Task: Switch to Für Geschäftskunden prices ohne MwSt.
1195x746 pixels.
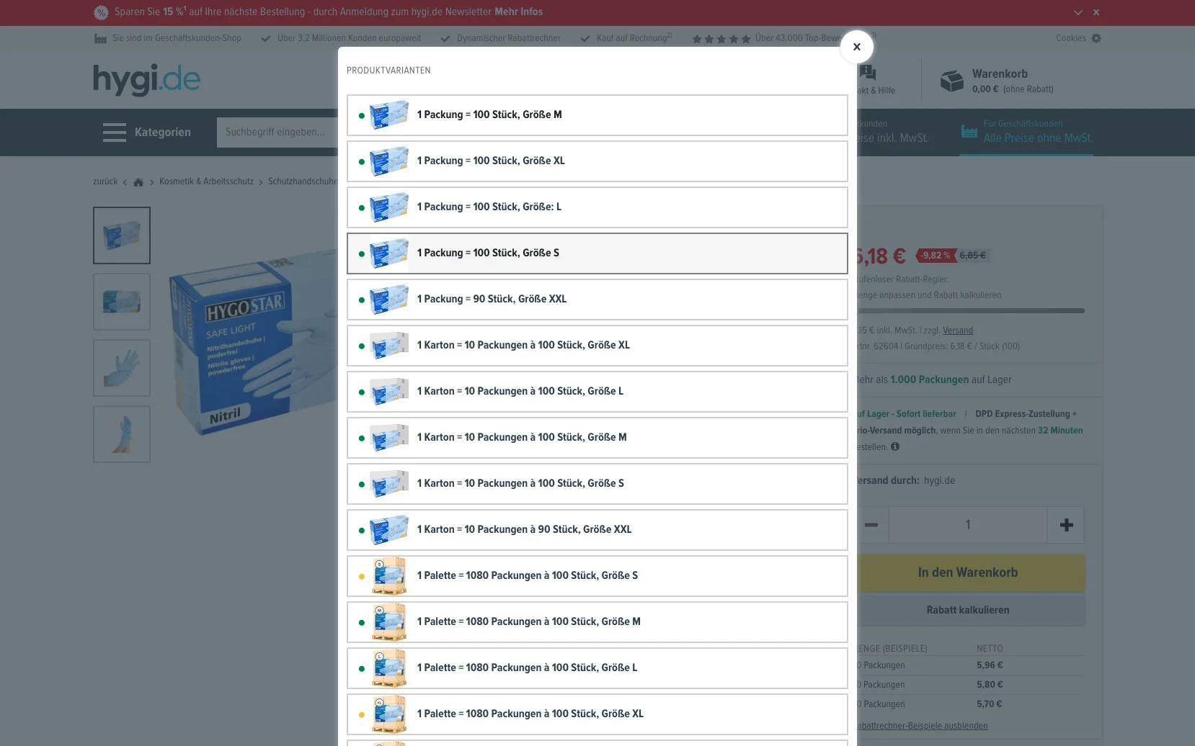Action: coord(1027,132)
